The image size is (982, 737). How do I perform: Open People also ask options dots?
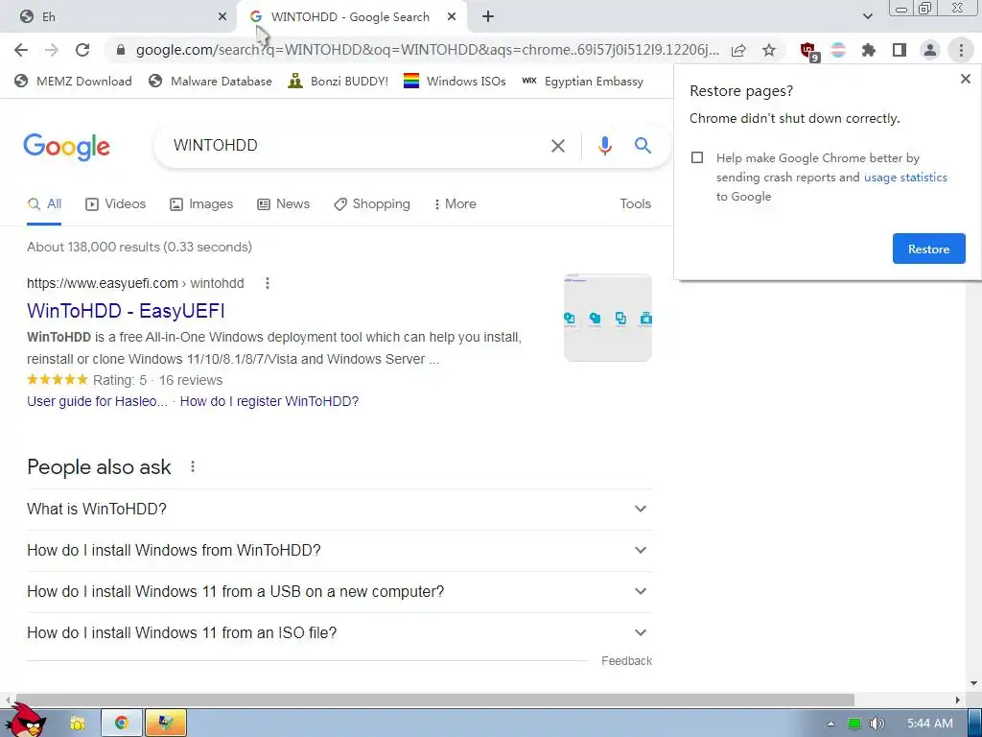(x=193, y=467)
